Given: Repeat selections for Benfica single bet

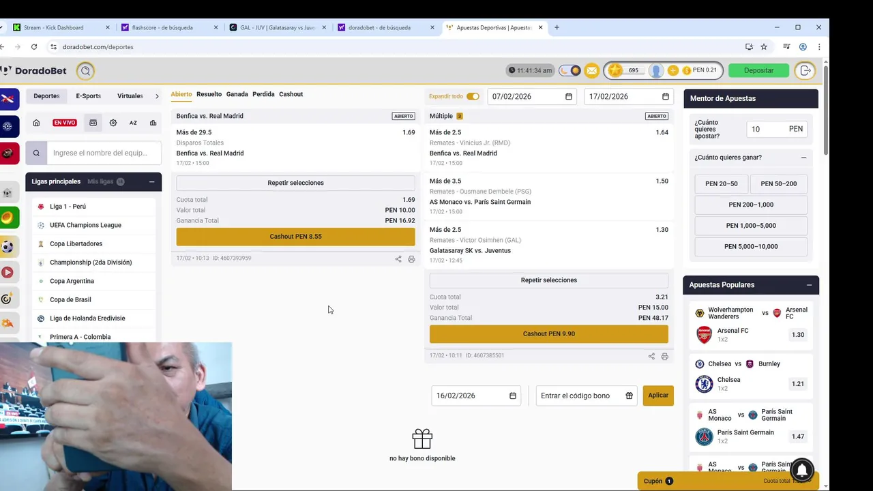Looking at the screenshot, I should [295, 183].
